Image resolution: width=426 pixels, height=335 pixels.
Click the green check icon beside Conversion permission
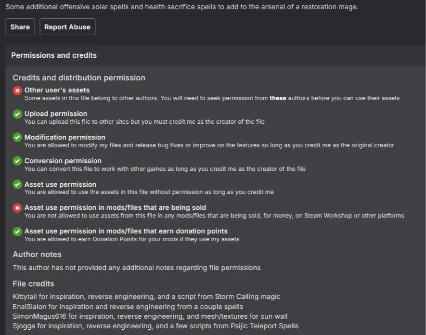(x=17, y=161)
